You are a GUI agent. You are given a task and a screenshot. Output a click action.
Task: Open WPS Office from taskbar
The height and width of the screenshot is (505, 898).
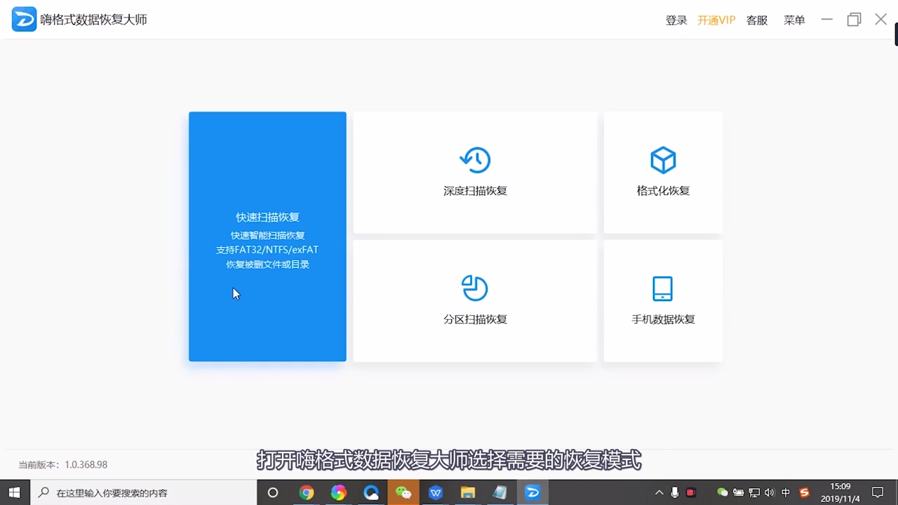pyautogui.click(x=436, y=492)
